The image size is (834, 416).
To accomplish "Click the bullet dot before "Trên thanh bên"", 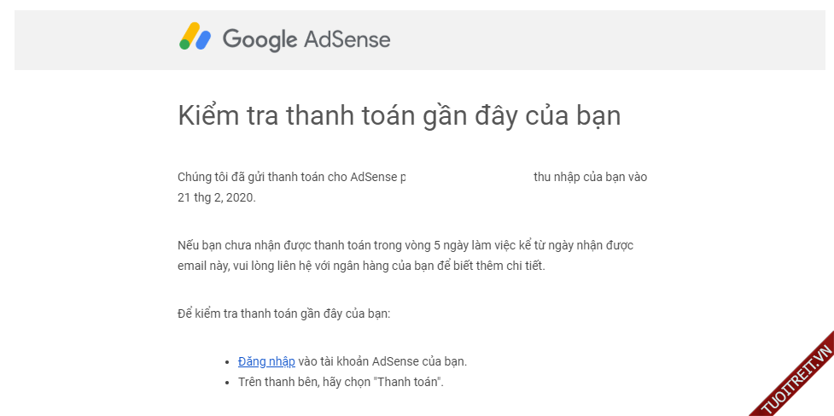I will 226,383.
